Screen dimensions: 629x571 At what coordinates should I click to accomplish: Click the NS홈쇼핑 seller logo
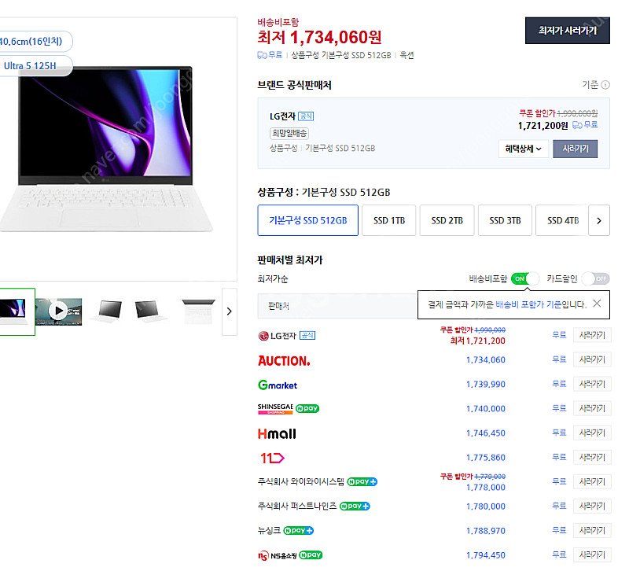click(278, 555)
